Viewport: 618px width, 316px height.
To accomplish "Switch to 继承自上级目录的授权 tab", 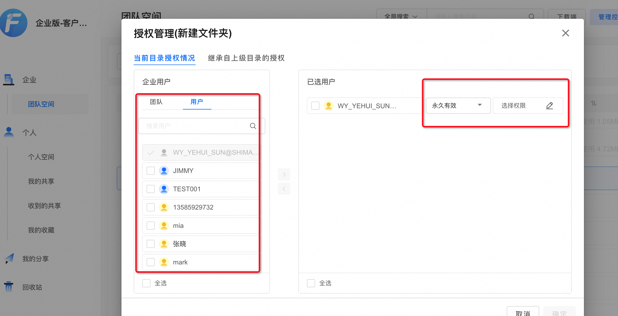I will pos(246,58).
